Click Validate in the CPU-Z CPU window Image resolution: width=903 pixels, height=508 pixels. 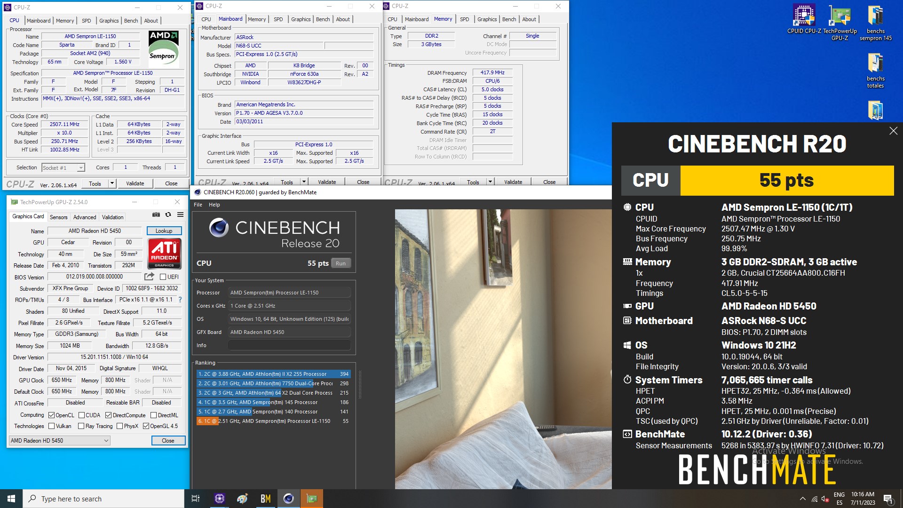coord(135,183)
